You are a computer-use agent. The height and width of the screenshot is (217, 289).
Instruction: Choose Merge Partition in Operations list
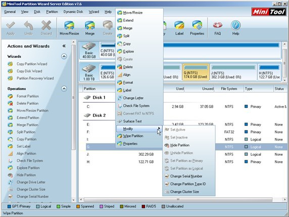[x=27, y=125]
